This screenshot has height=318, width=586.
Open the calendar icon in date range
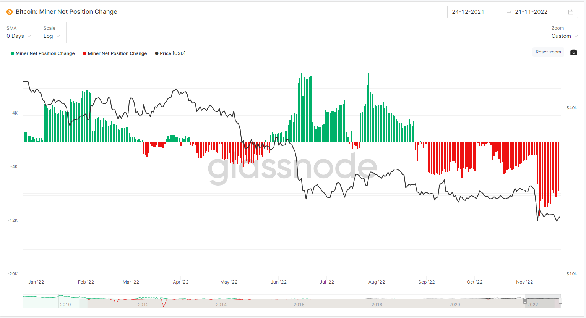coord(571,12)
